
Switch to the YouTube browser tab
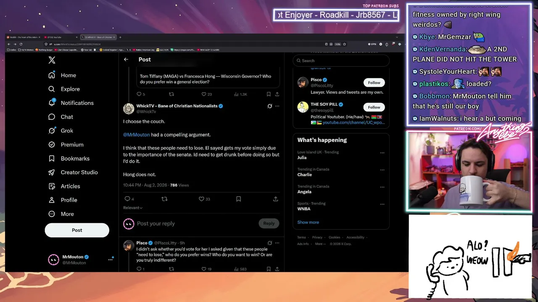coord(61,37)
